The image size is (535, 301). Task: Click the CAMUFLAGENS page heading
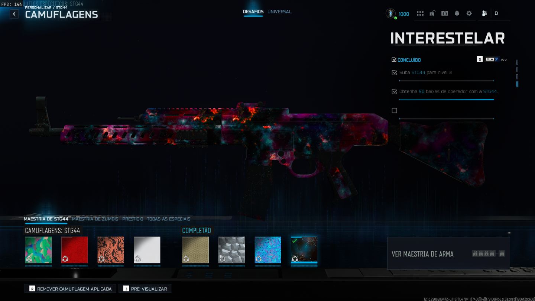click(x=62, y=14)
